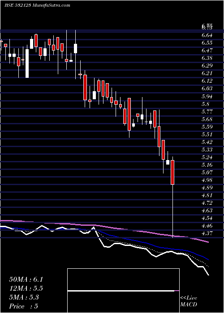Click the 6.38 price axis label
This screenshot has width=224, height=313.
pos(207,58)
